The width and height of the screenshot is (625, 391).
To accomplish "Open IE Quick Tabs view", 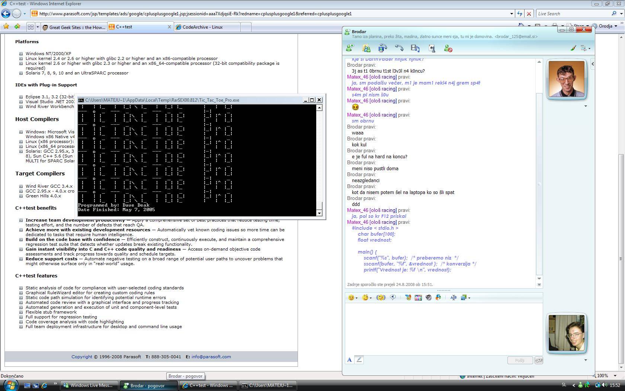I will 31,27.
